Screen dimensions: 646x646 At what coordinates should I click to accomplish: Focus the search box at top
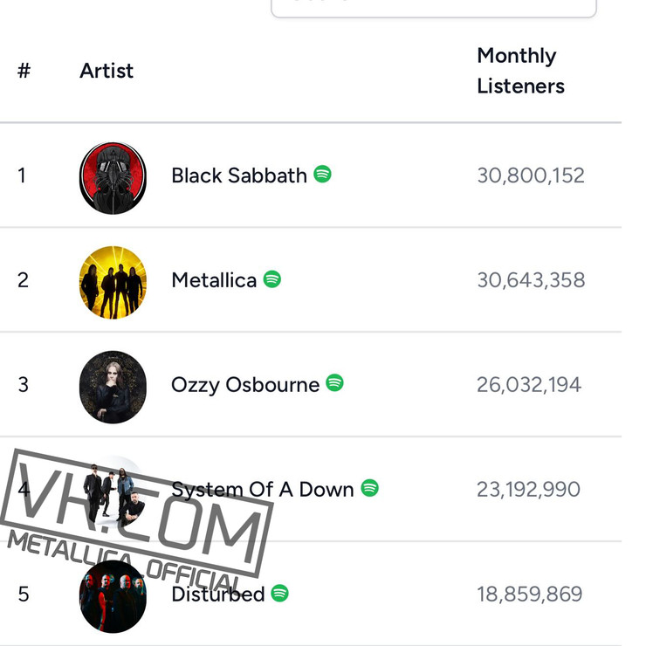tap(433, 8)
